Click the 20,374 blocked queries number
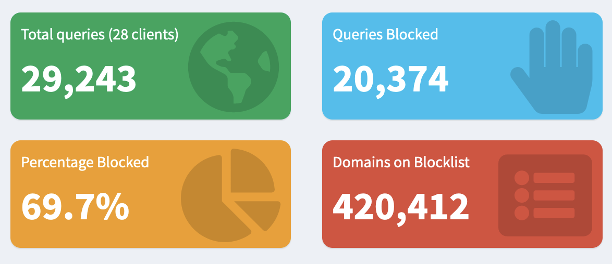 tap(390, 78)
